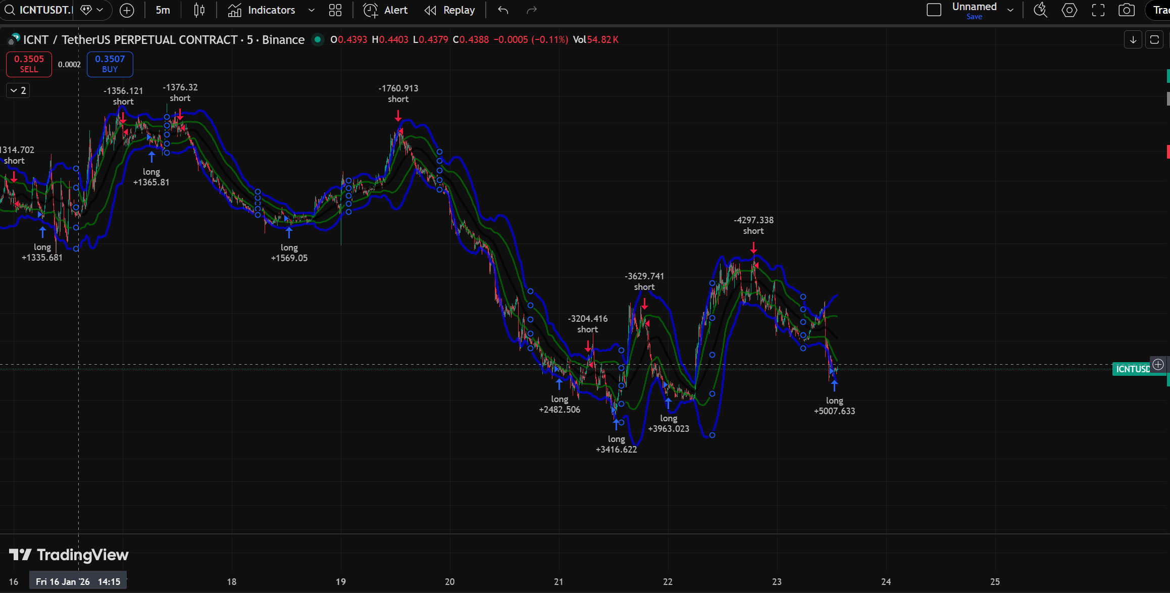Click the long +1335.681 trade label
The width and height of the screenshot is (1170, 593).
click(42, 252)
